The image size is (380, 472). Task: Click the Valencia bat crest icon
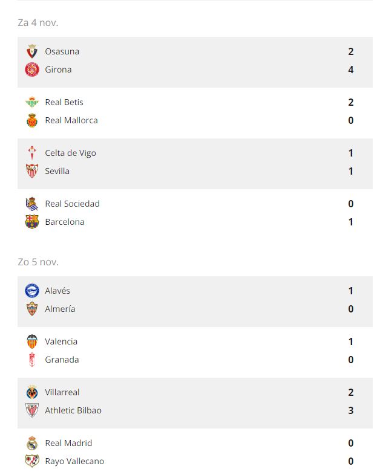pyautogui.click(x=32, y=341)
